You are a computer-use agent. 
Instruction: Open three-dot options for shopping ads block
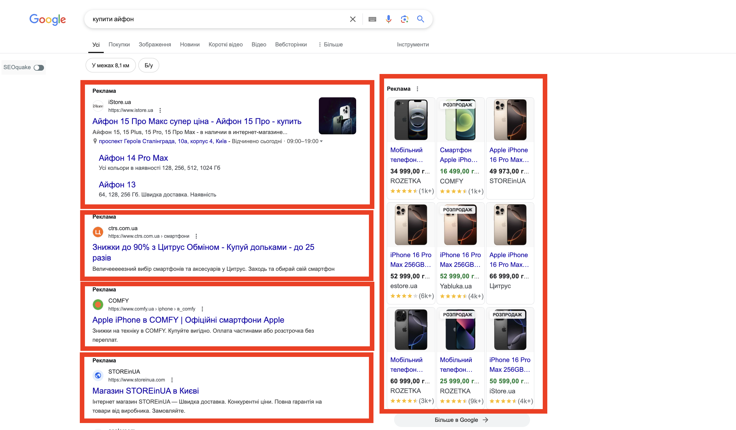pyautogui.click(x=417, y=89)
